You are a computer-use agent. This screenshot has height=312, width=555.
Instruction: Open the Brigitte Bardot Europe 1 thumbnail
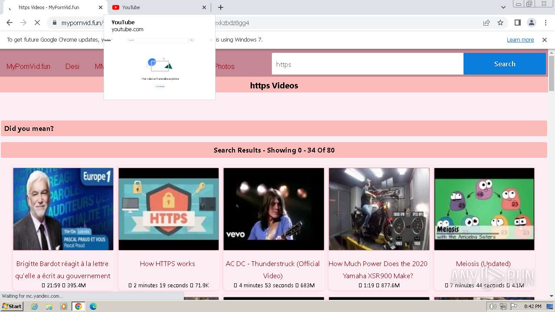63,209
